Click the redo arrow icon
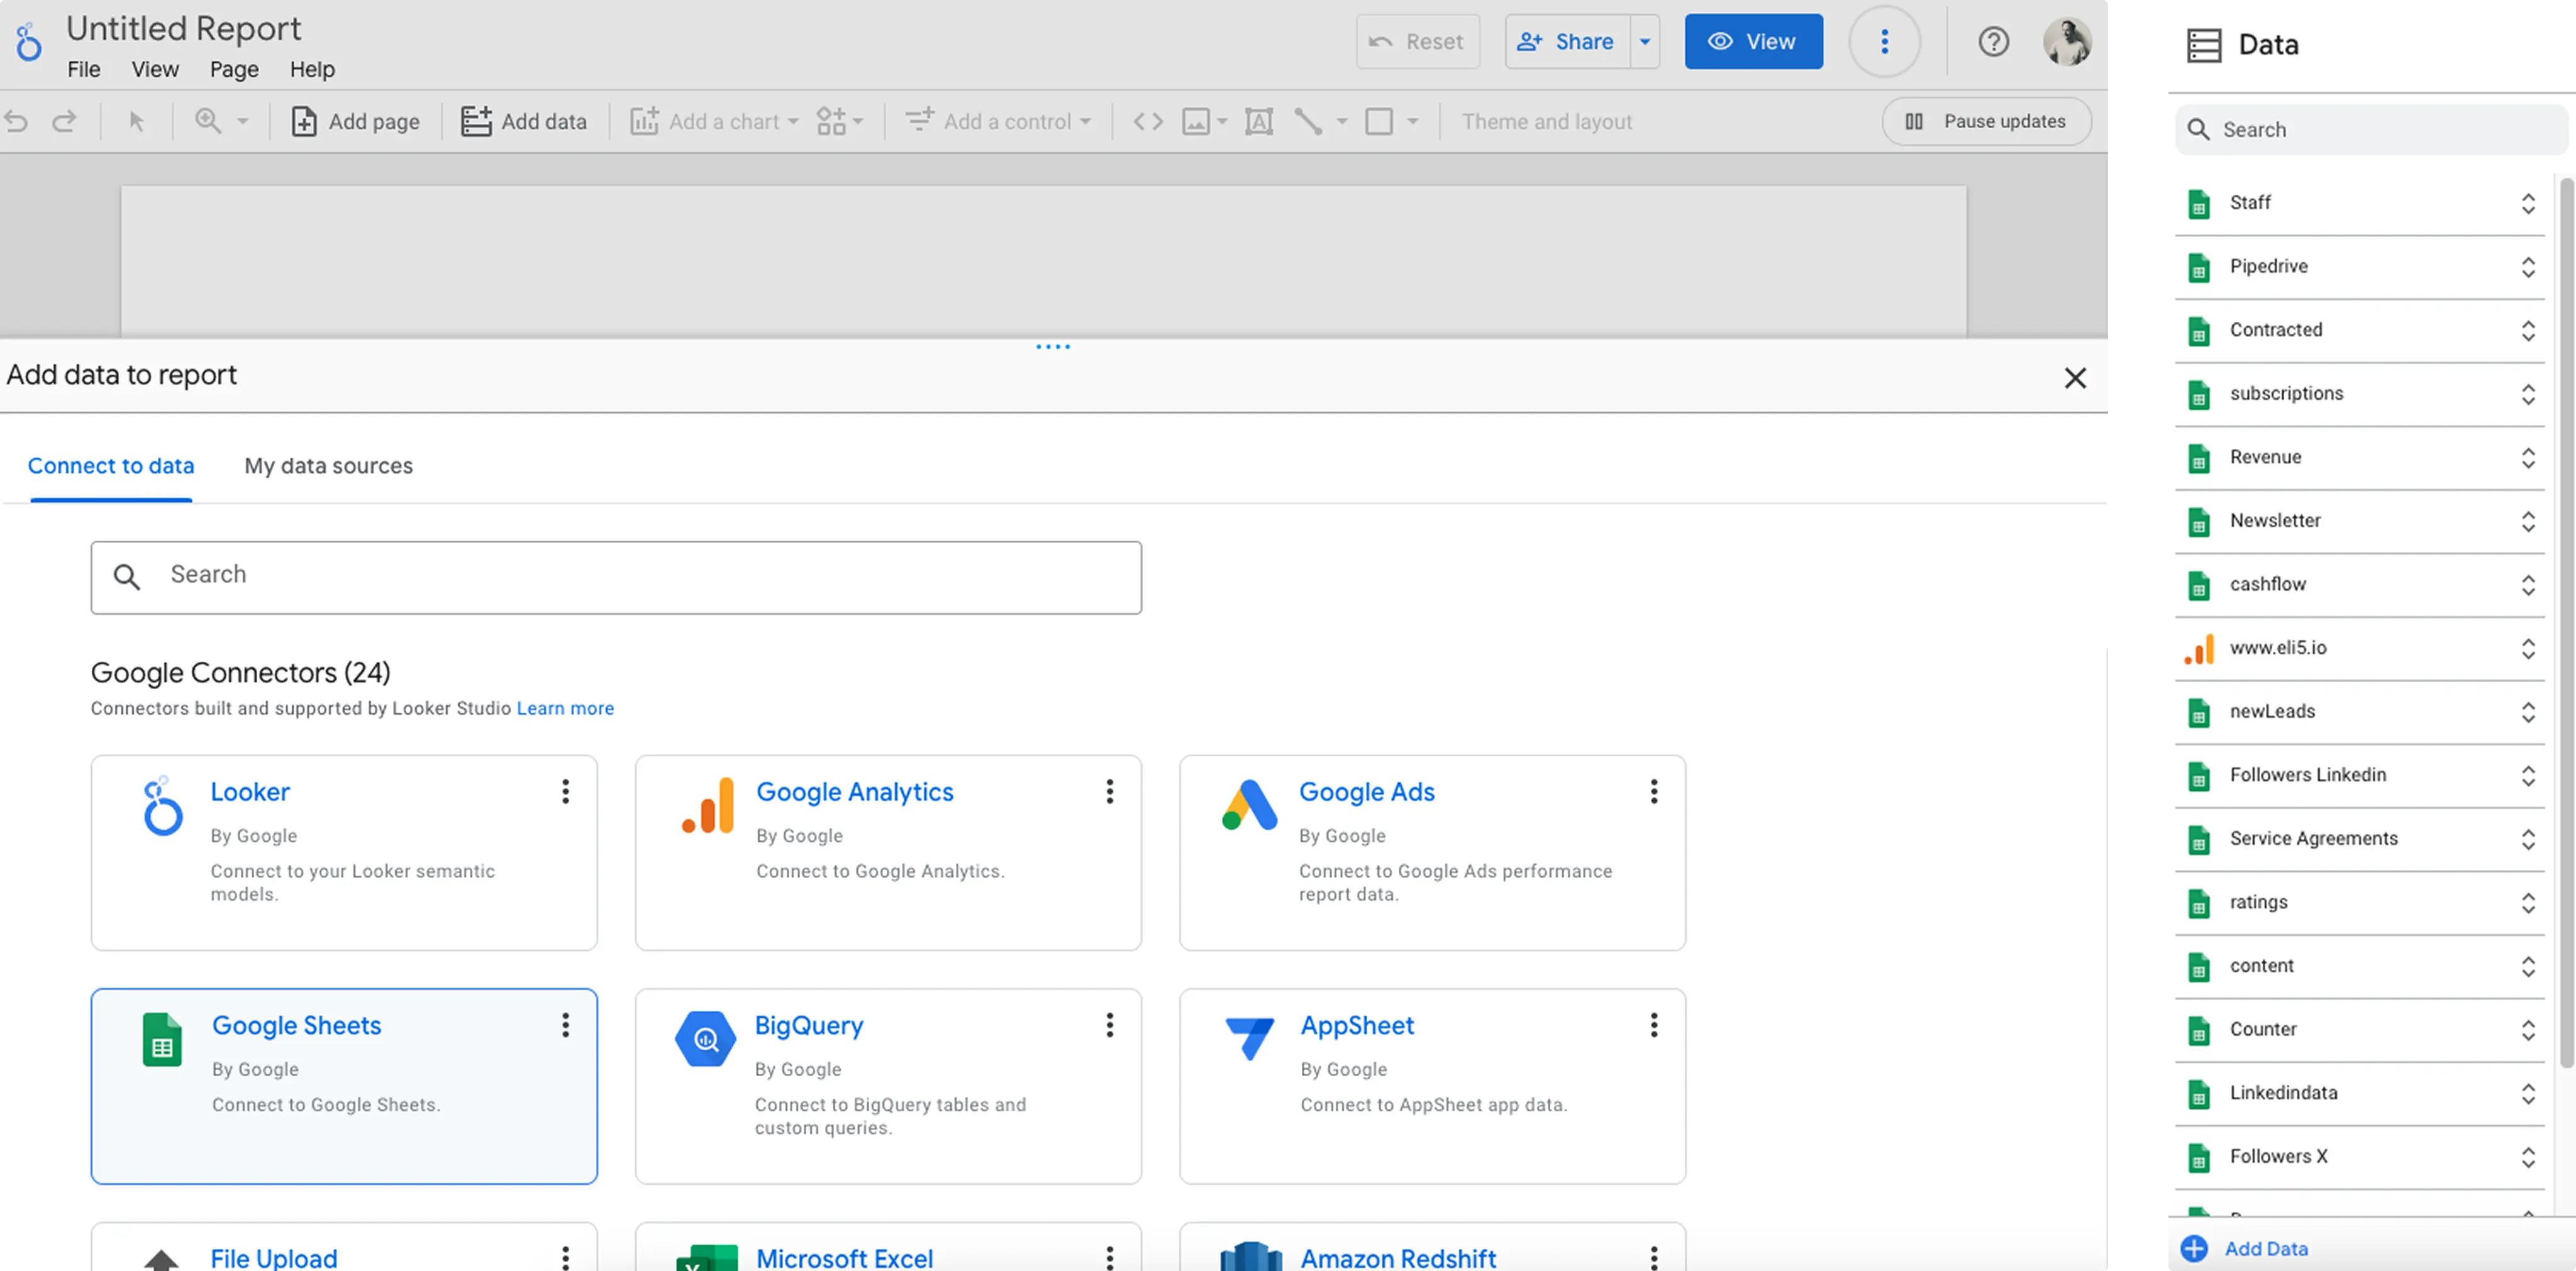This screenshot has width=2576, height=1271. tap(64, 122)
